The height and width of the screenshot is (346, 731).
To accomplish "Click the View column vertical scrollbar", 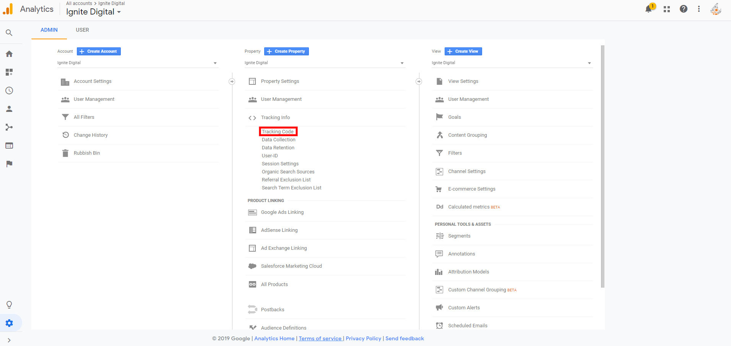I will (603, 166).
